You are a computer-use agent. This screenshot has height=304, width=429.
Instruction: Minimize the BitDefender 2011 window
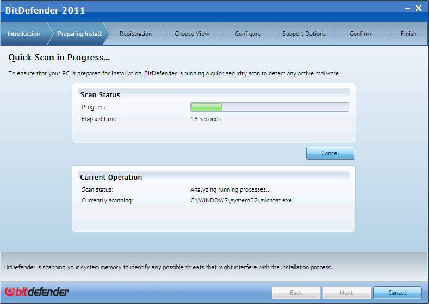tap(406, 8)
